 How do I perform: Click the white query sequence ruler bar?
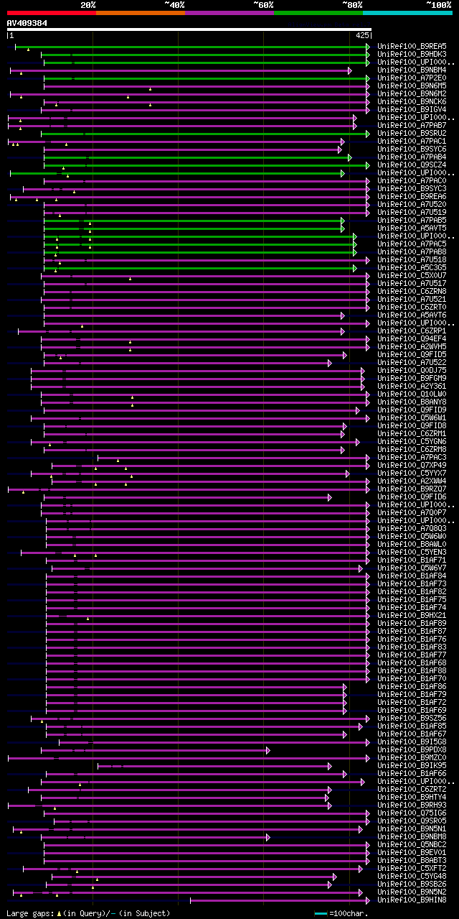(189, 29)
